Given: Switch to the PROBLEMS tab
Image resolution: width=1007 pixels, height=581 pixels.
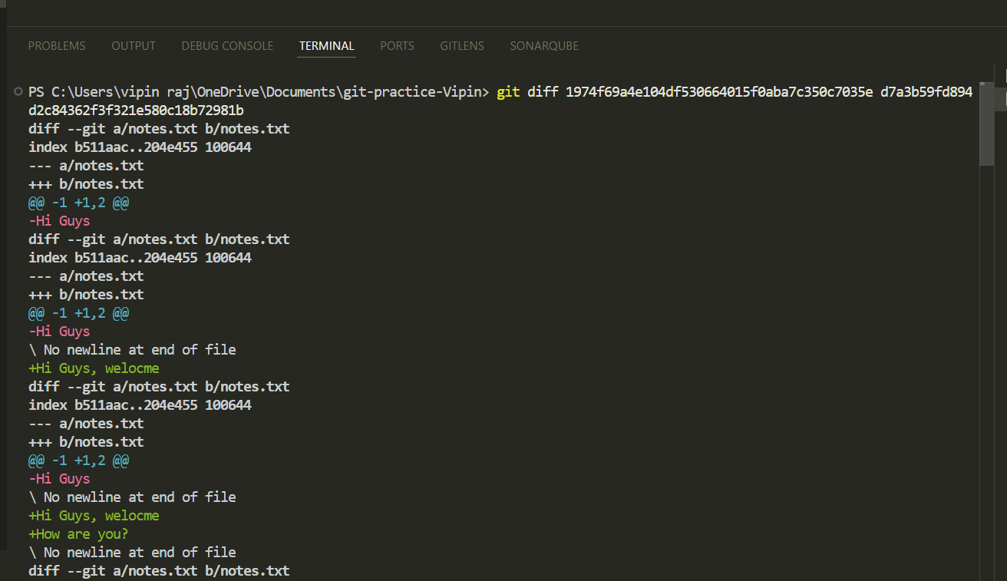Looking at the screenshot, I should (56, 46).
